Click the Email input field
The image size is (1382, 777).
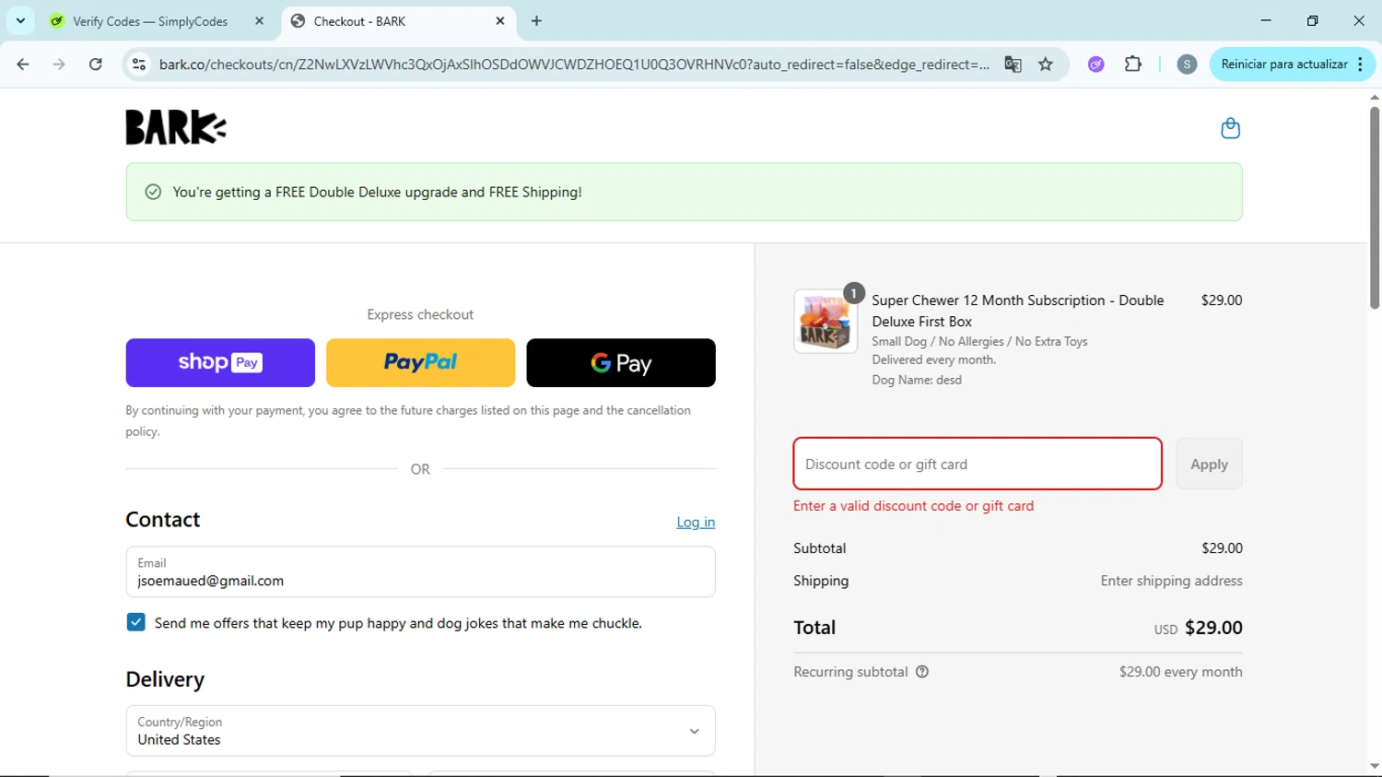click(x=420, y=571)
